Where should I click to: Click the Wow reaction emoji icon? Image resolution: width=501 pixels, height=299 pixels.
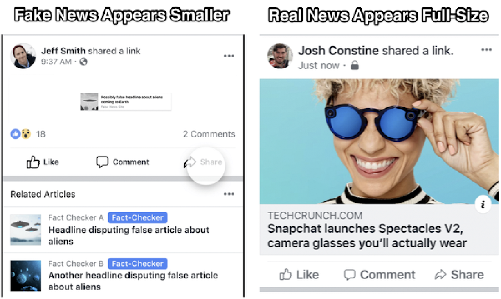coord(26,134)
